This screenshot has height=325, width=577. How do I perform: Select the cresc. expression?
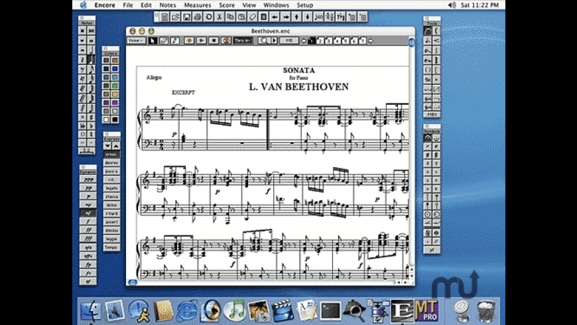click(x=111, y=155)
